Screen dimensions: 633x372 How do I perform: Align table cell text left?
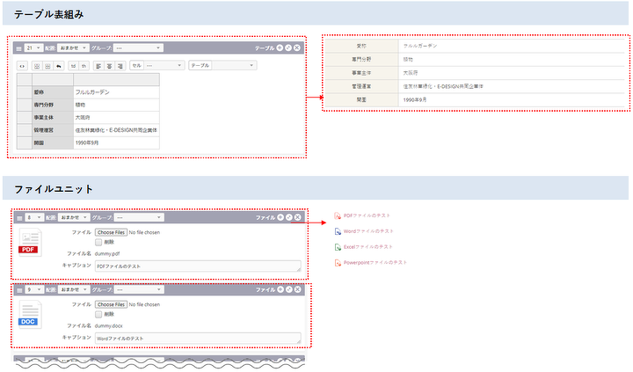point(97,66)
